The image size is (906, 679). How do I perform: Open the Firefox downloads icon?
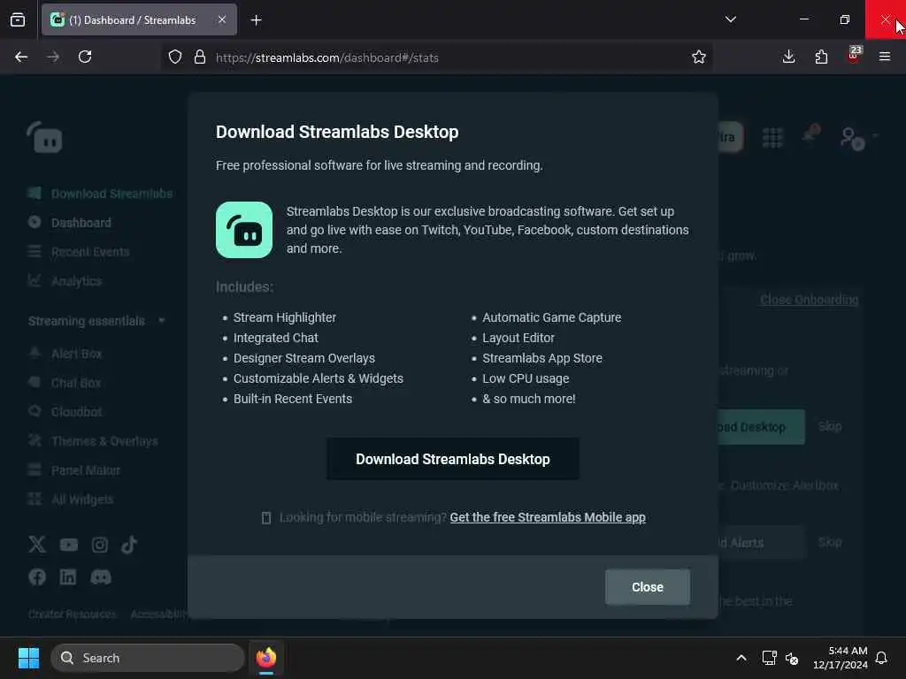[788, 57]
